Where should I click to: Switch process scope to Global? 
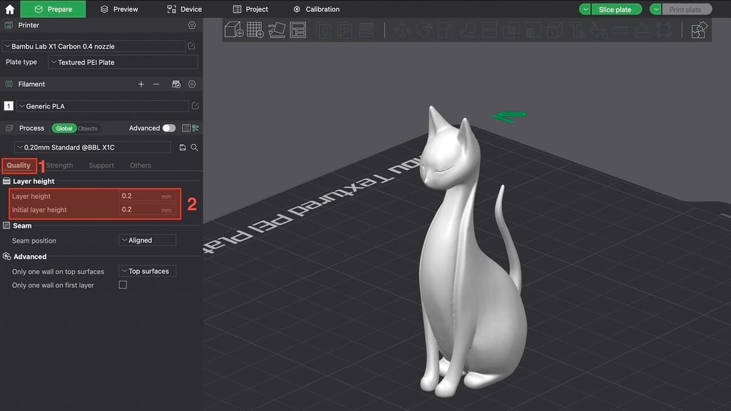click(64, 128)
